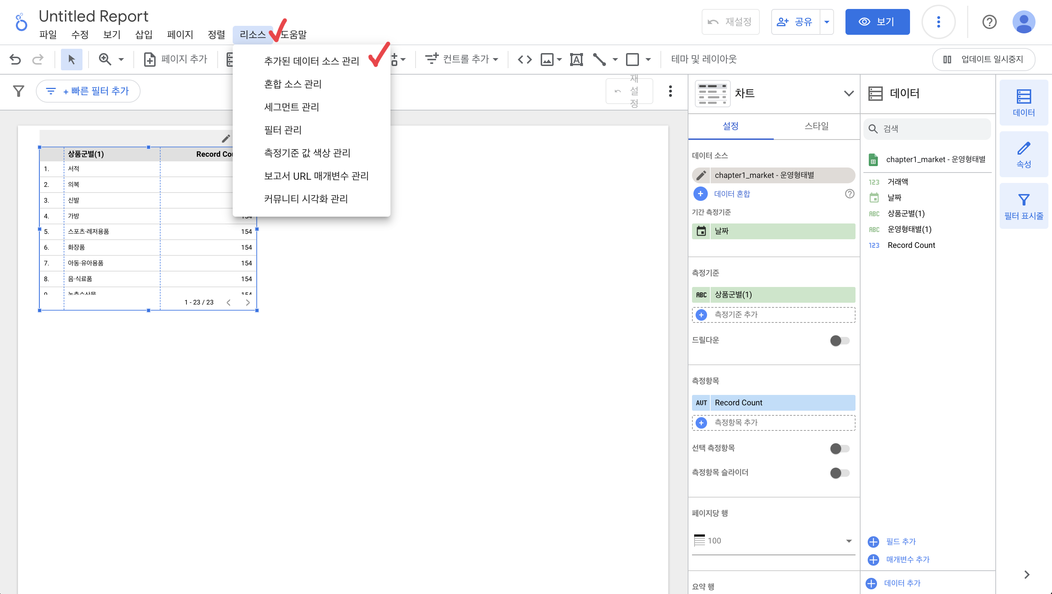
Task: Click the filter funnel icon
Action: coord(18,91)
